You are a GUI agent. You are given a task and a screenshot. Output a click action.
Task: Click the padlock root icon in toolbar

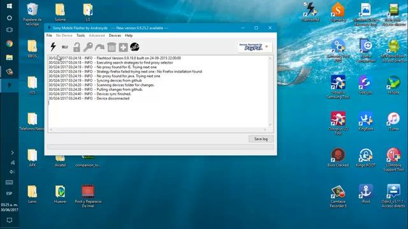click(76, 47)
